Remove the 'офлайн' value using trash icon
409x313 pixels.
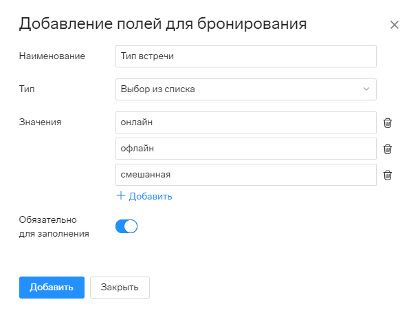pos(388,149)
